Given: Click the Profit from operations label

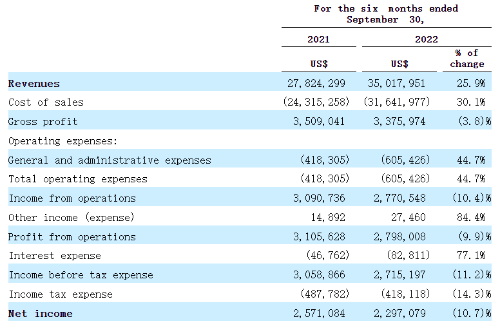Looking at the screenshot, I should 72,237.
